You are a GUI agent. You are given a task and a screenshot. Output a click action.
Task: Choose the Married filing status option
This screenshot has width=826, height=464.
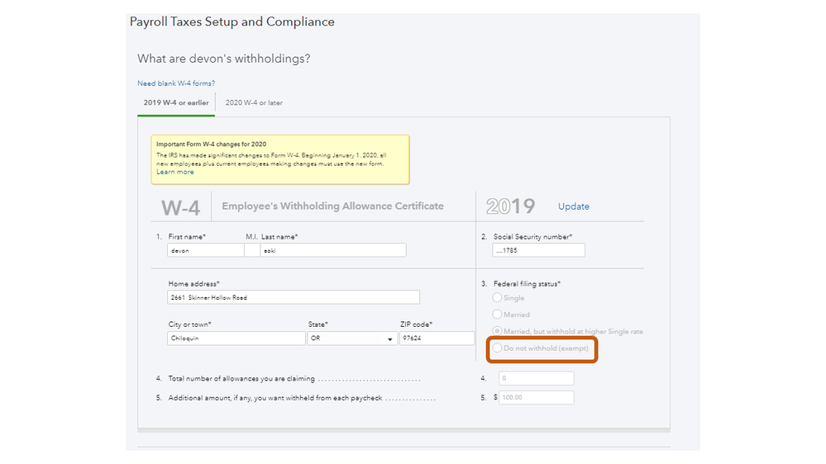(x=497, y=315)
